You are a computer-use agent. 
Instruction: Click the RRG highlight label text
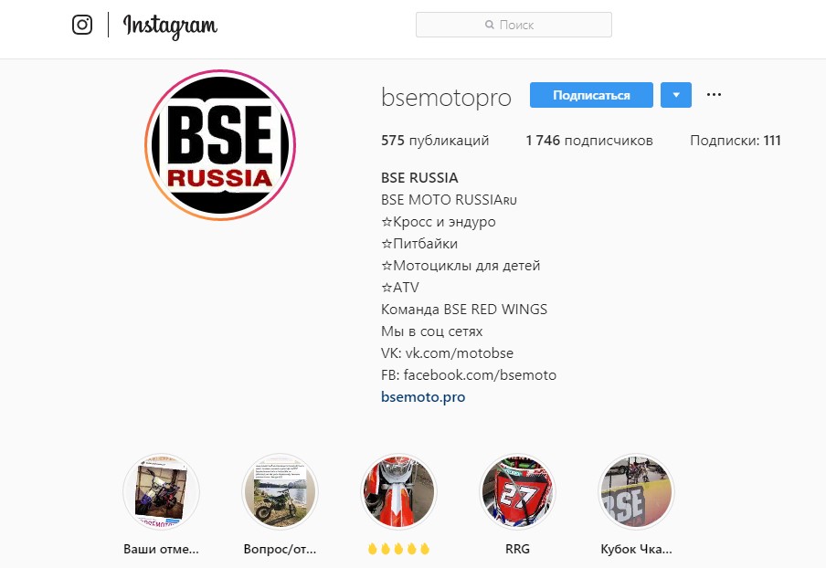click(x=517, y=549)
